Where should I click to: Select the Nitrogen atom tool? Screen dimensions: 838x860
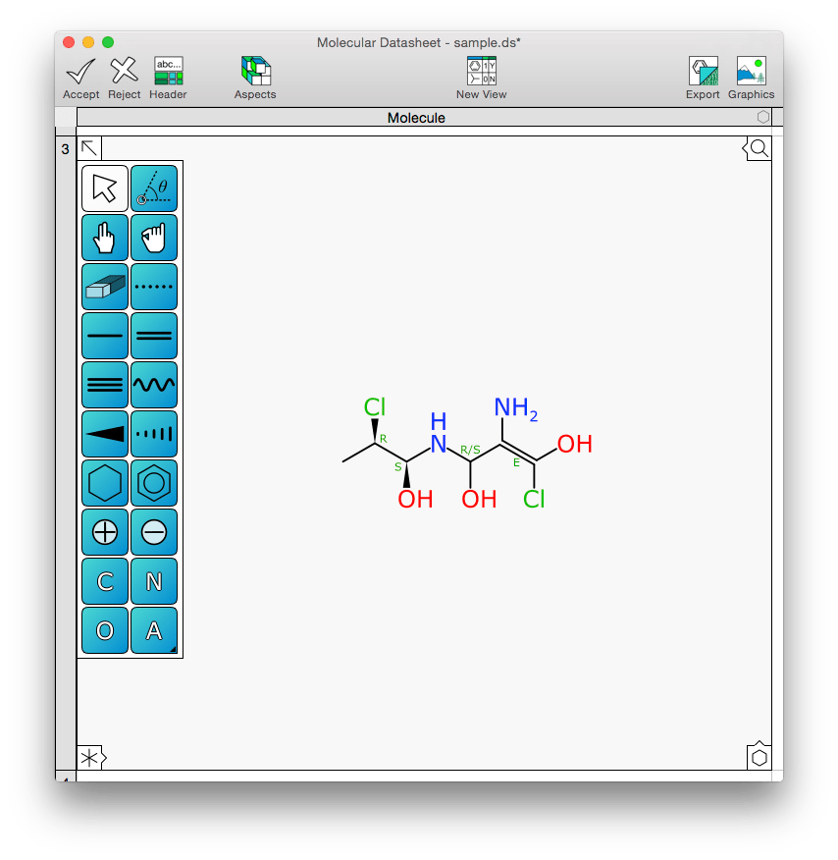point(154,581)
